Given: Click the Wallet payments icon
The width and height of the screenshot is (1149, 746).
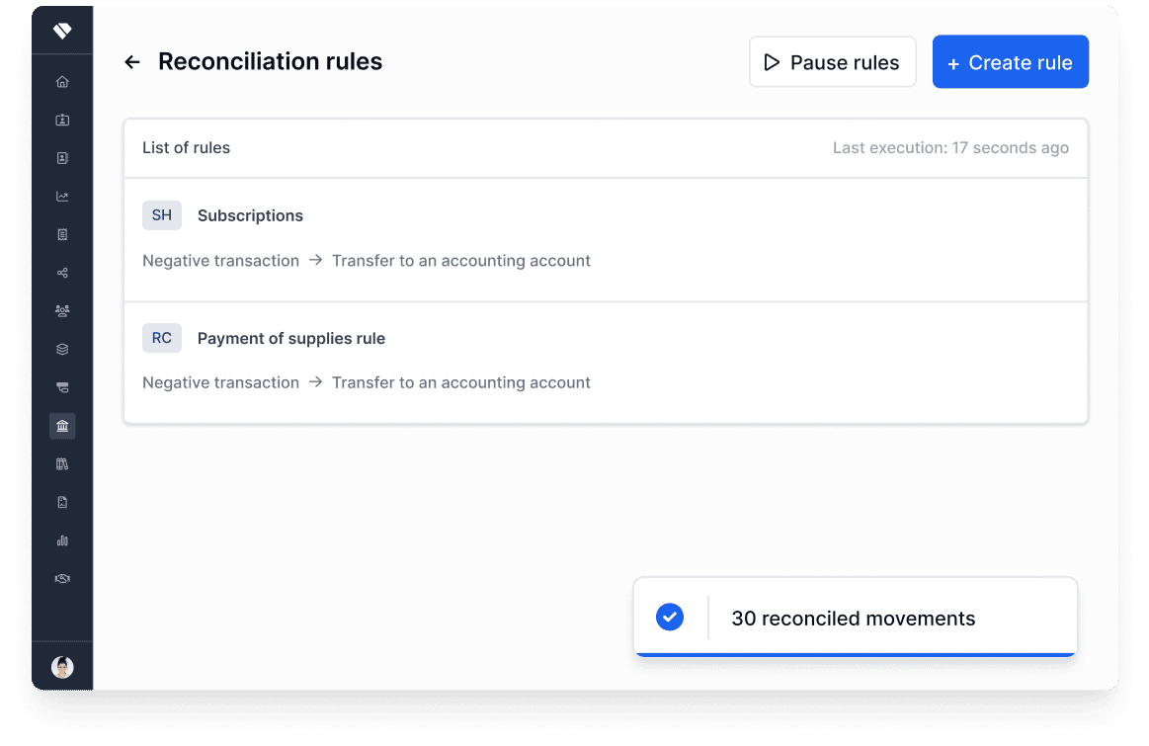Looking at the screenshot, I should pyautogui.click(x=62, y=387).
